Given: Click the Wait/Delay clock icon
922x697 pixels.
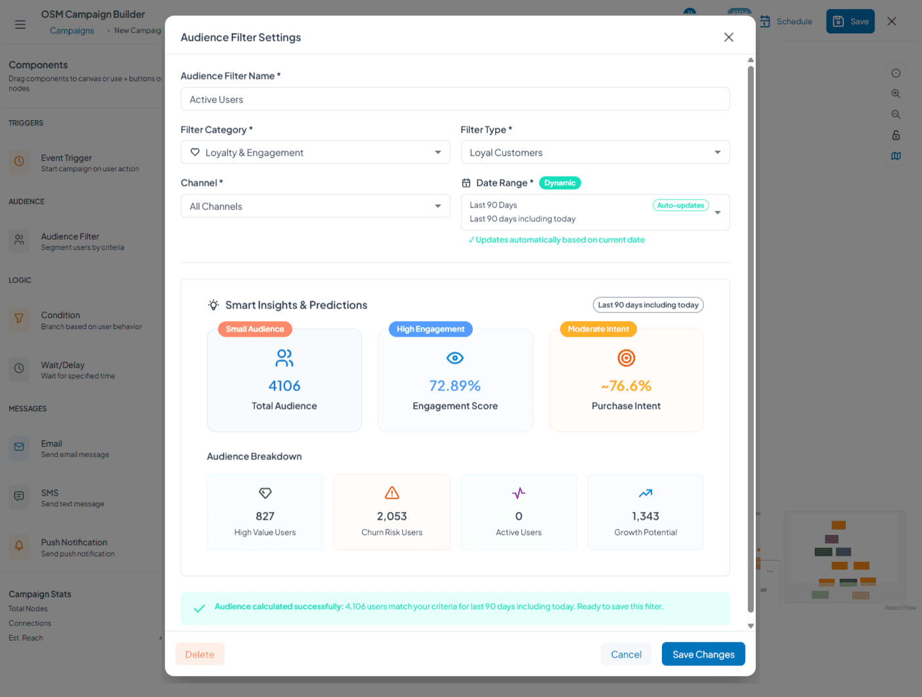Looking at the screenshot, I should pos(19,369).
